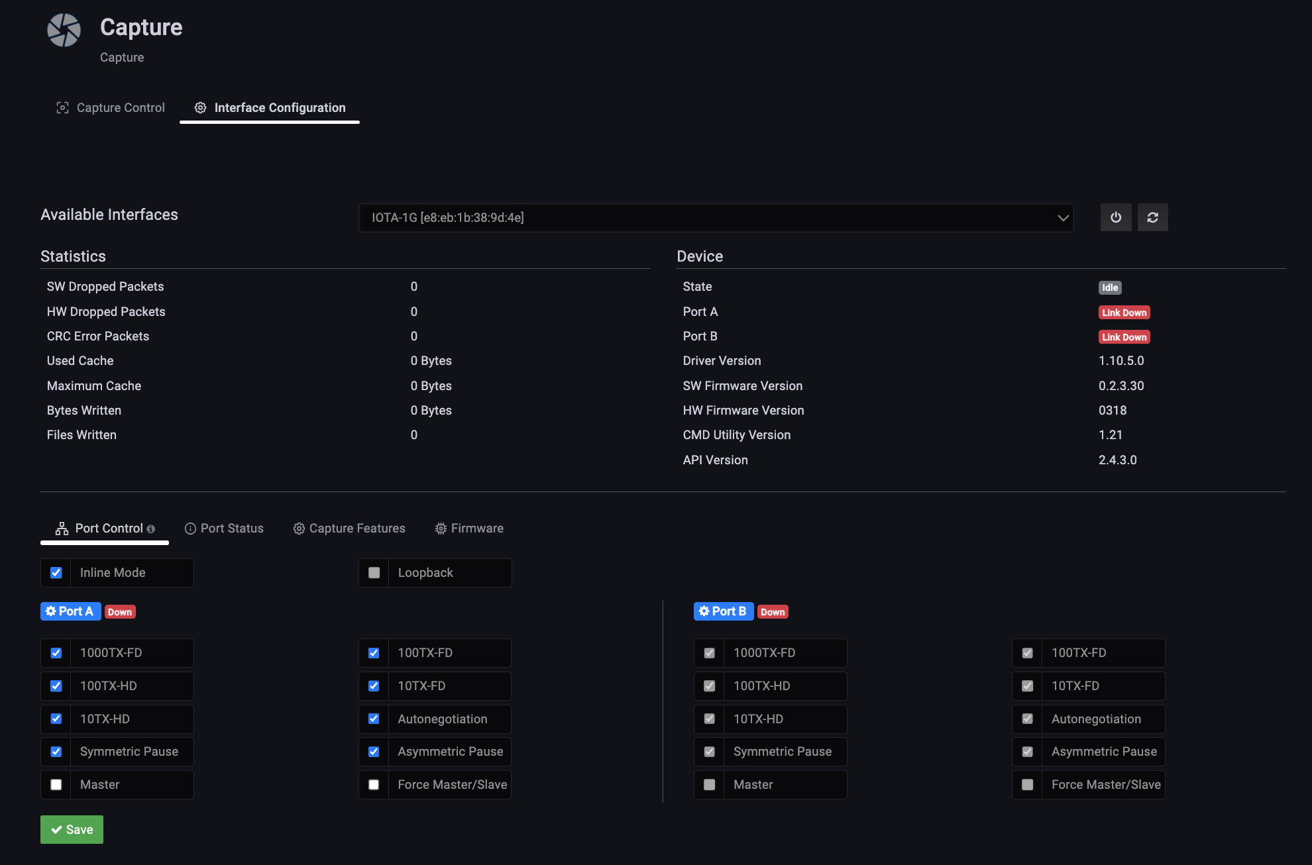Click the gear icon on Port A badge
Screen dimensions: 1312x865
coord(51,611)
